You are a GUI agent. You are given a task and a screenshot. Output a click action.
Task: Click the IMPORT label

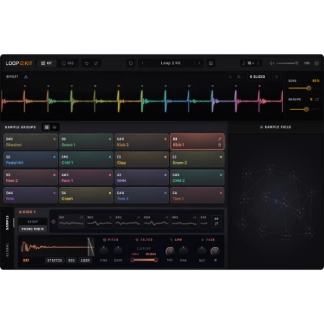coord(12,76)
